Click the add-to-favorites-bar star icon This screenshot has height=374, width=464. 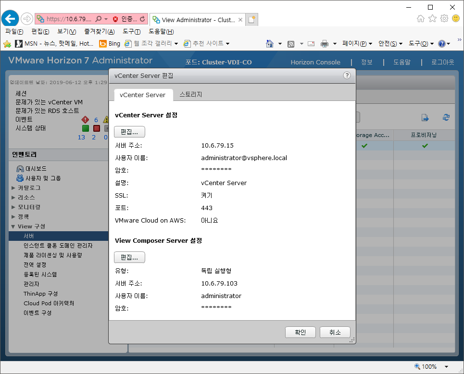(7, 44)
